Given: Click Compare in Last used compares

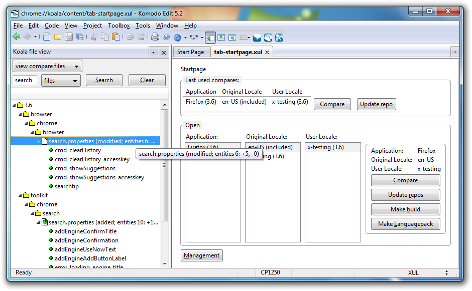Looking at the screenshot, I should point(332,104).
